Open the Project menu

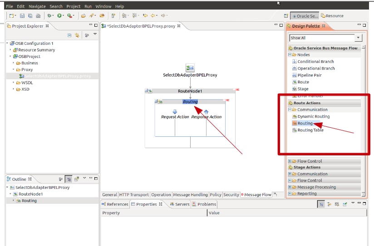(74, 6)
